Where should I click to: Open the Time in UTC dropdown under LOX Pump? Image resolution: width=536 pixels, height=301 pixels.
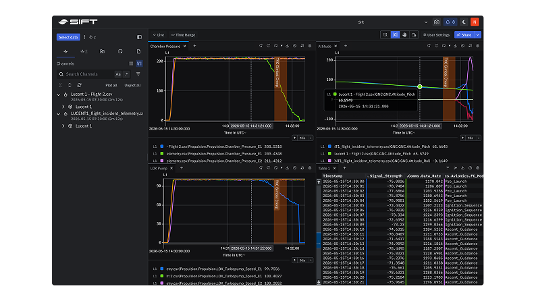(x=234, y=255)
